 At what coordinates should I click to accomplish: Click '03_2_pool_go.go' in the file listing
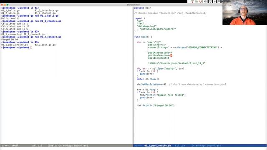45,45
